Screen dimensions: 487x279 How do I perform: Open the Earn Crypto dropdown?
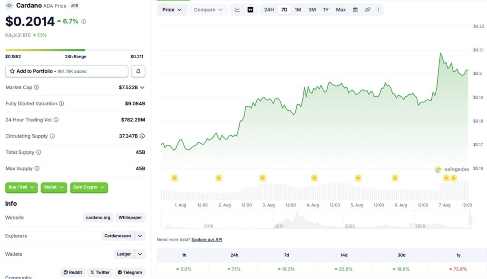click(x=89, y=187)
